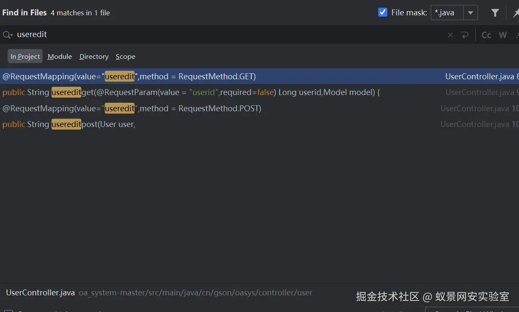Clear the search text with X icon
This screenshot has width=519, height=312.
click(450, 35)
